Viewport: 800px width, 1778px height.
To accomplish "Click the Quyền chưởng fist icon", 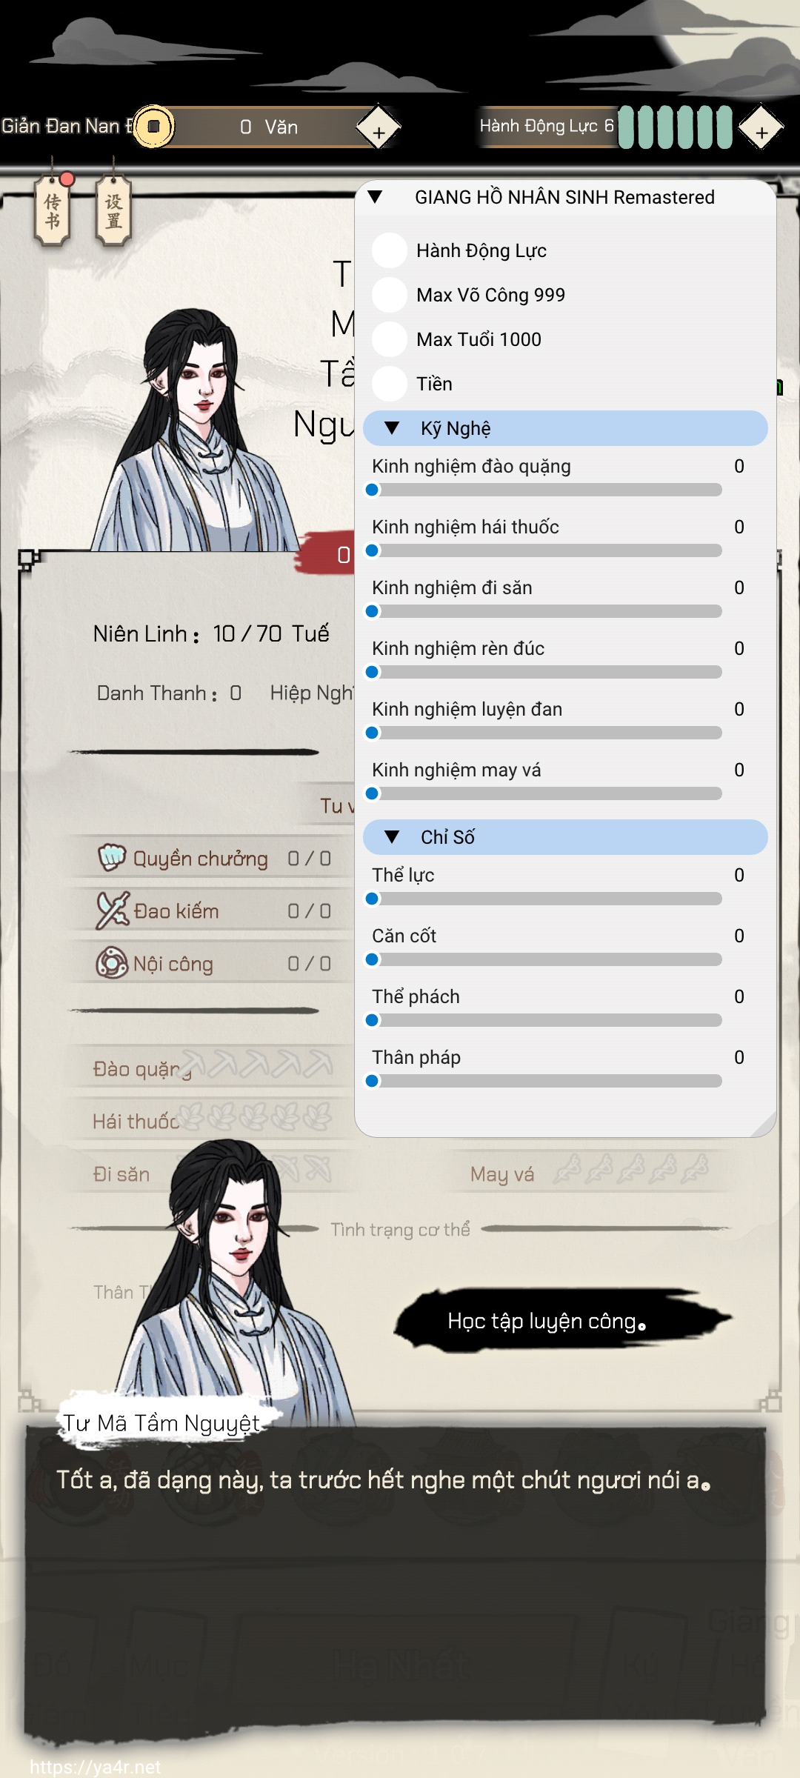I will coord(112,858).
